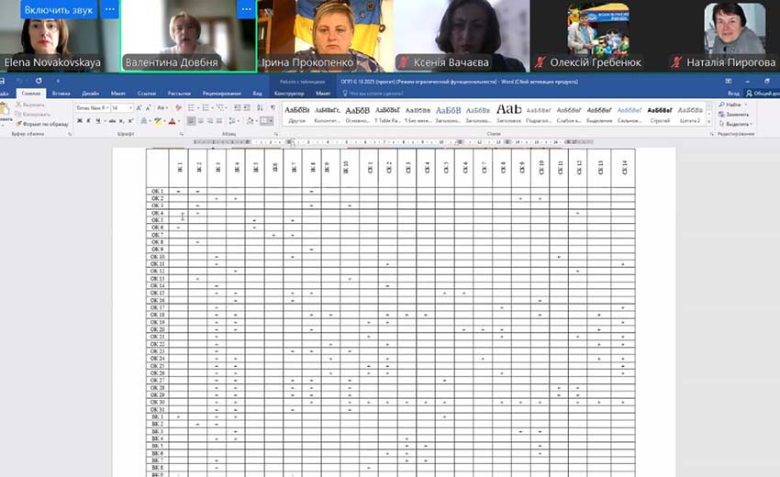Screen dimensions: 780x477
Task: Click the bulleted list icon
Action: 191,107
